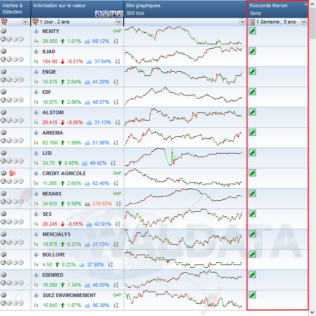
Task: Open LISI mini chart
Action: [x=183, y=157]
